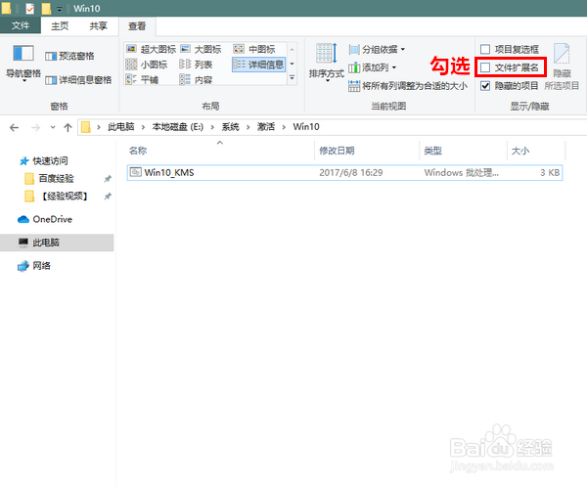
Task: Click the folder icon in address bar
Action: coord(86,127)
